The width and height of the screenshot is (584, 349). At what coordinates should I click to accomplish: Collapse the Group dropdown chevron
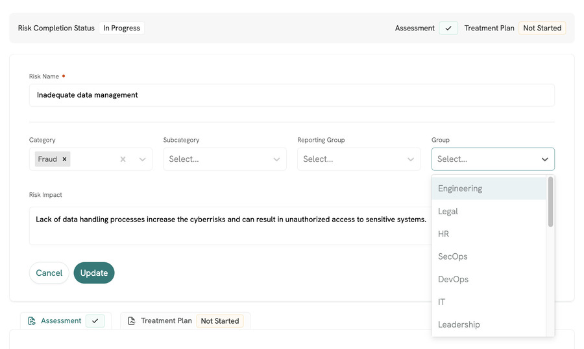pyautogui.click(x=544, y=159)
